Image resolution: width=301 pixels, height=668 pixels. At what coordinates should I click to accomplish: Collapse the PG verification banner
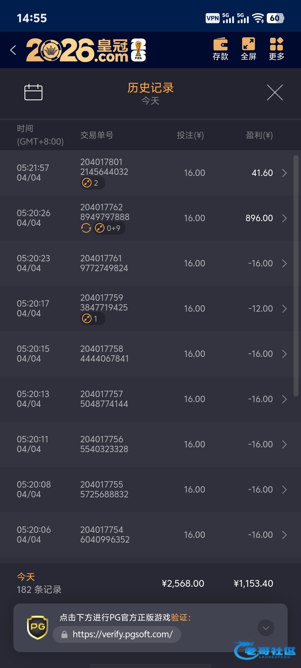[x=266, y=628]
